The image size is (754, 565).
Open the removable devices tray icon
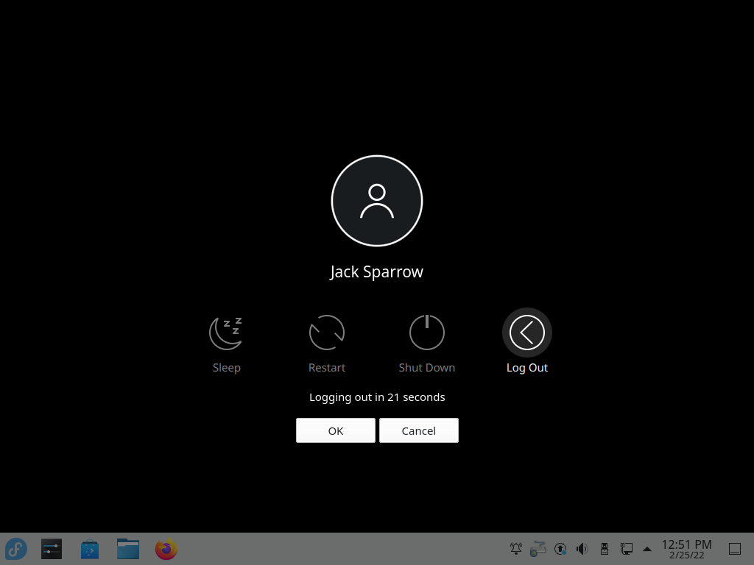click(x=605, y=549)
